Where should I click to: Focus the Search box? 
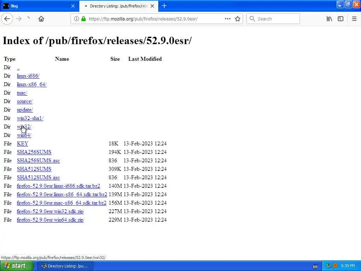point(273,19)
